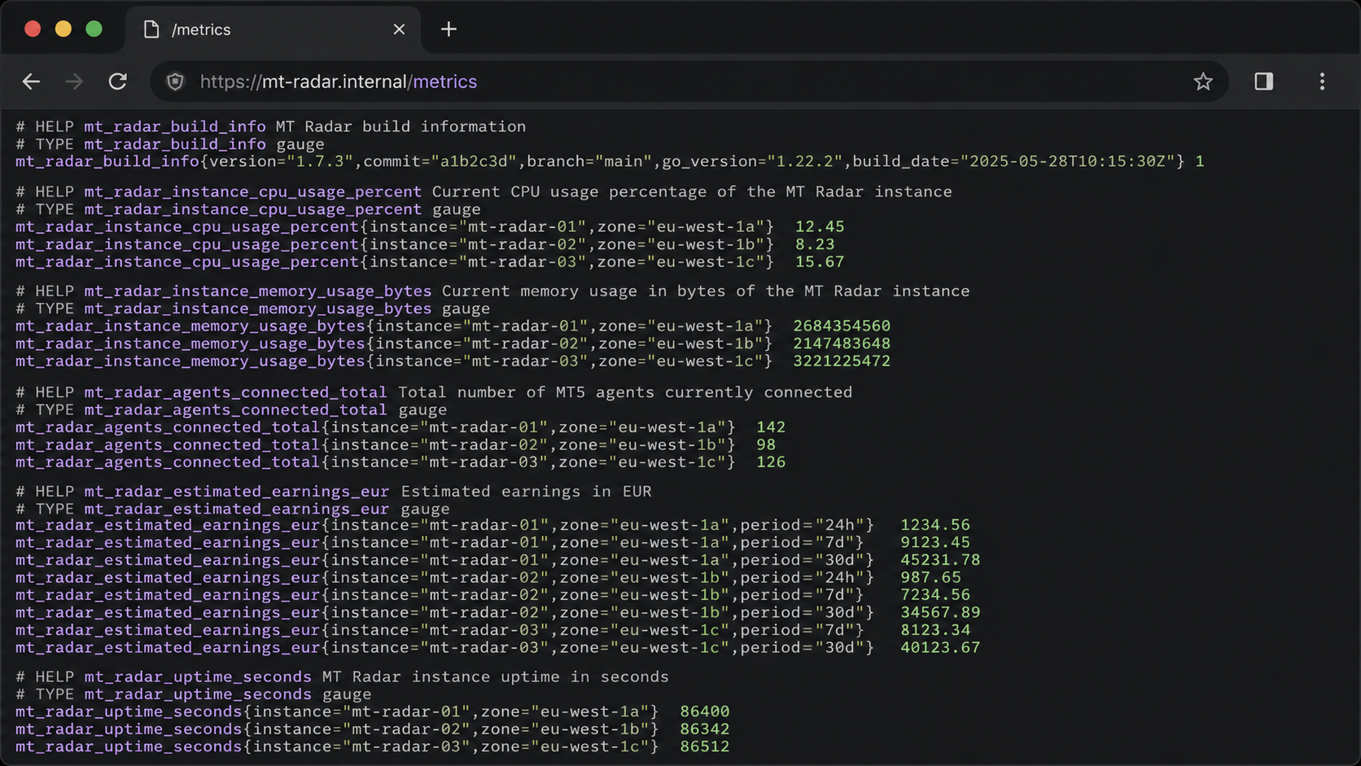
Task: Click "Estimated earnings in EUR" help text
Action: 527,492
